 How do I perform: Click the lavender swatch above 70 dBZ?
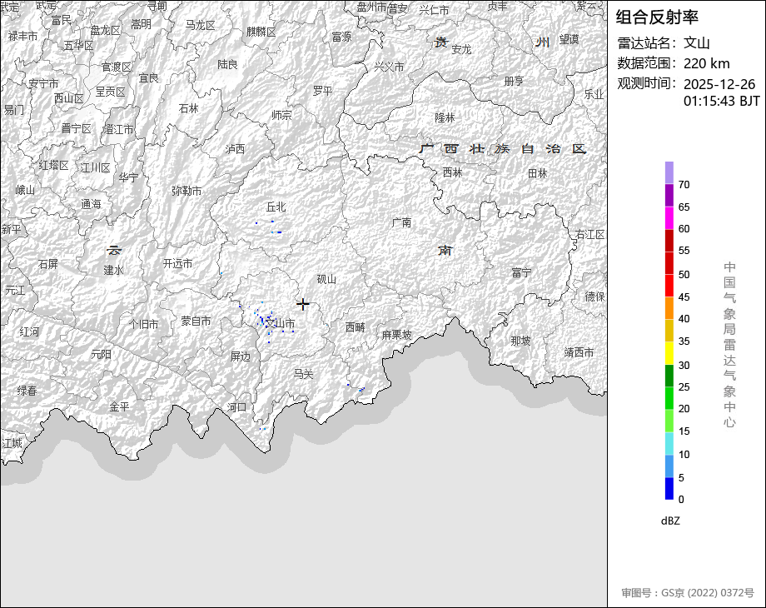(669, 172)
